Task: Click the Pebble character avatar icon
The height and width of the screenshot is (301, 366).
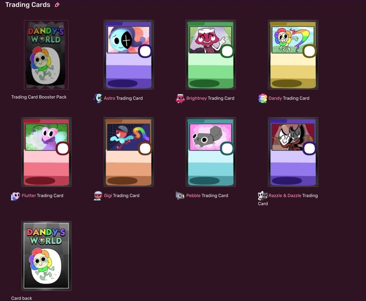Action: (180, 196)
